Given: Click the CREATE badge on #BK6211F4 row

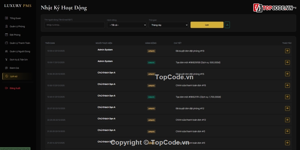Looking at the screenshot, I should (x=151, y=97).
